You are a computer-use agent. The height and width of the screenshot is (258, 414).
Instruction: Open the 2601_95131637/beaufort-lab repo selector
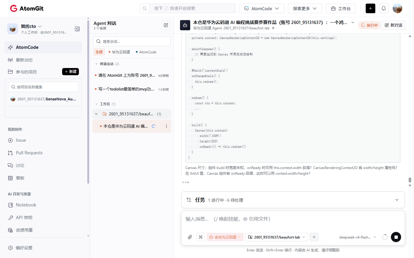click(277, 237)
